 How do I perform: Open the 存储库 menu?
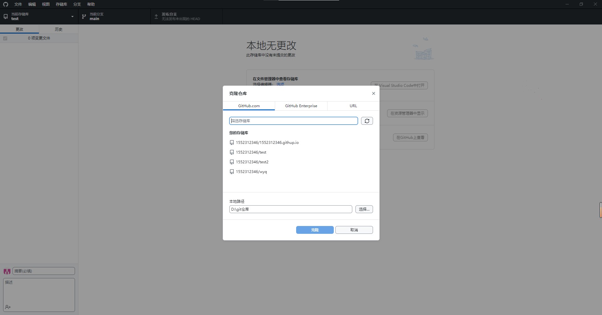point(61,4)
